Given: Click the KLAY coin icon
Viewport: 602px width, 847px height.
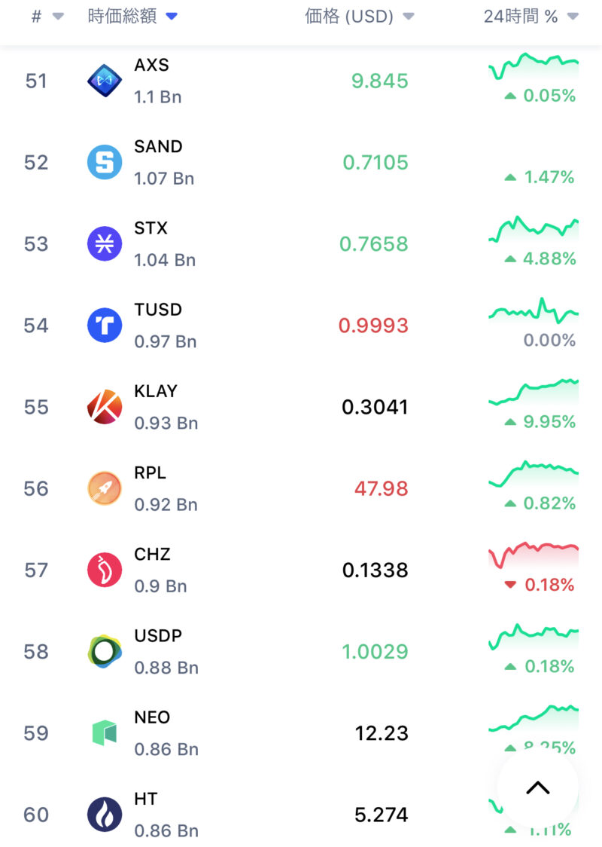Looking at the screenshot, I should click(105, 407).
